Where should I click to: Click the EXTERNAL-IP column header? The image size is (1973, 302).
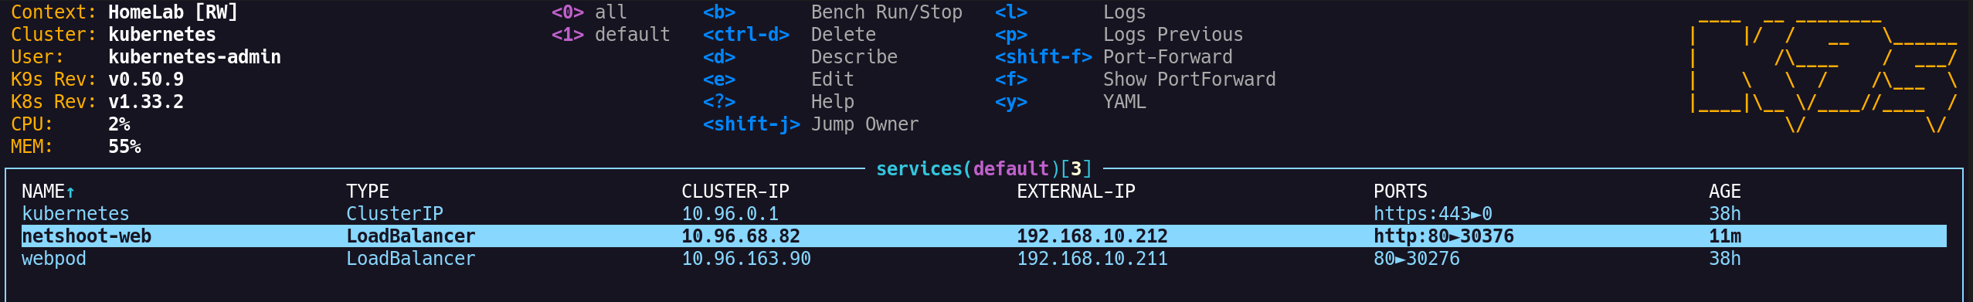click(1076, 192)
